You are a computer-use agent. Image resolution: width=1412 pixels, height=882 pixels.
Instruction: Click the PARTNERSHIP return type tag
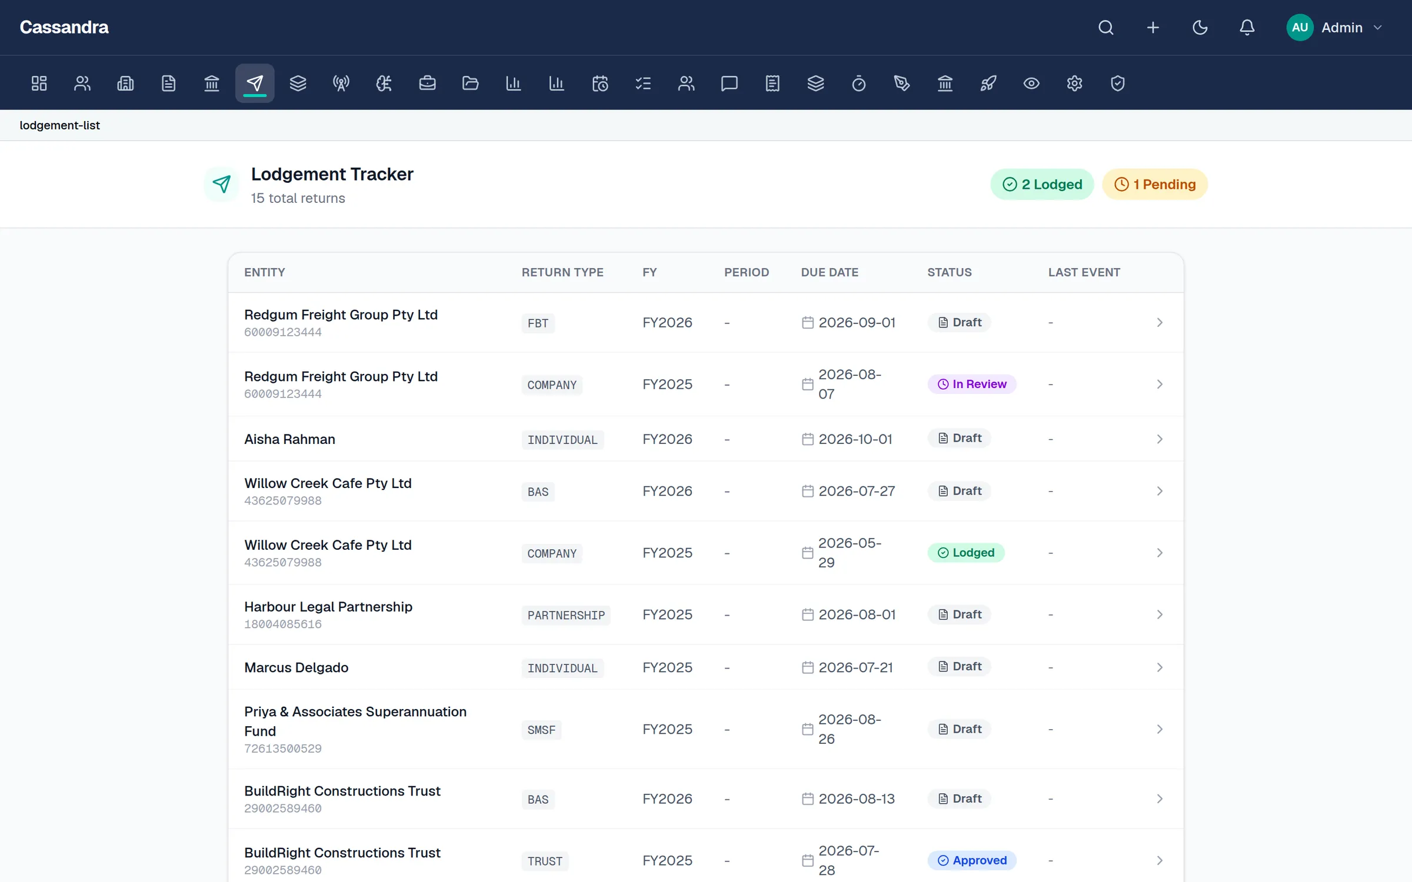click(x=566, y=615)
